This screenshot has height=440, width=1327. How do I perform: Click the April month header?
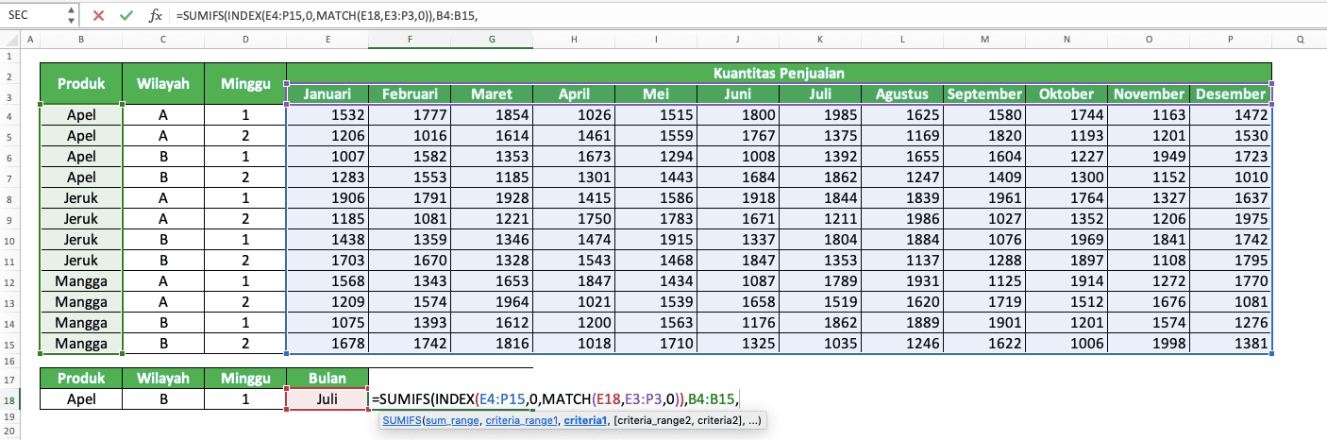tap(574, 93)
